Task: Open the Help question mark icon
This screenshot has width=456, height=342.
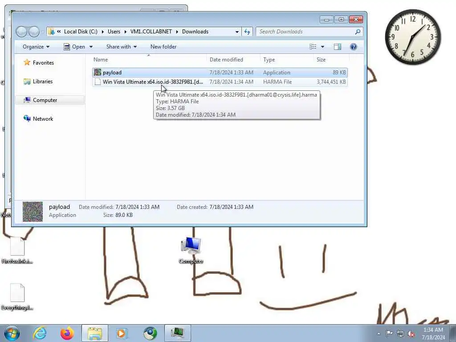Action: (353, 47)
